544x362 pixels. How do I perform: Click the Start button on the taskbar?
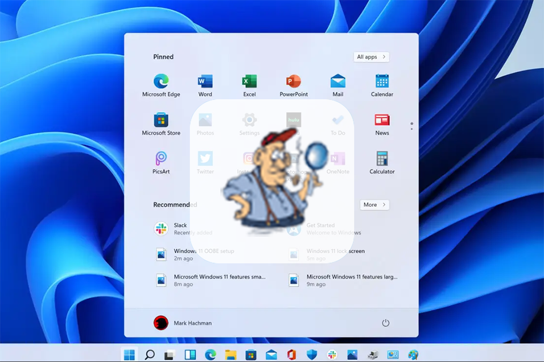tap(129, 354)
